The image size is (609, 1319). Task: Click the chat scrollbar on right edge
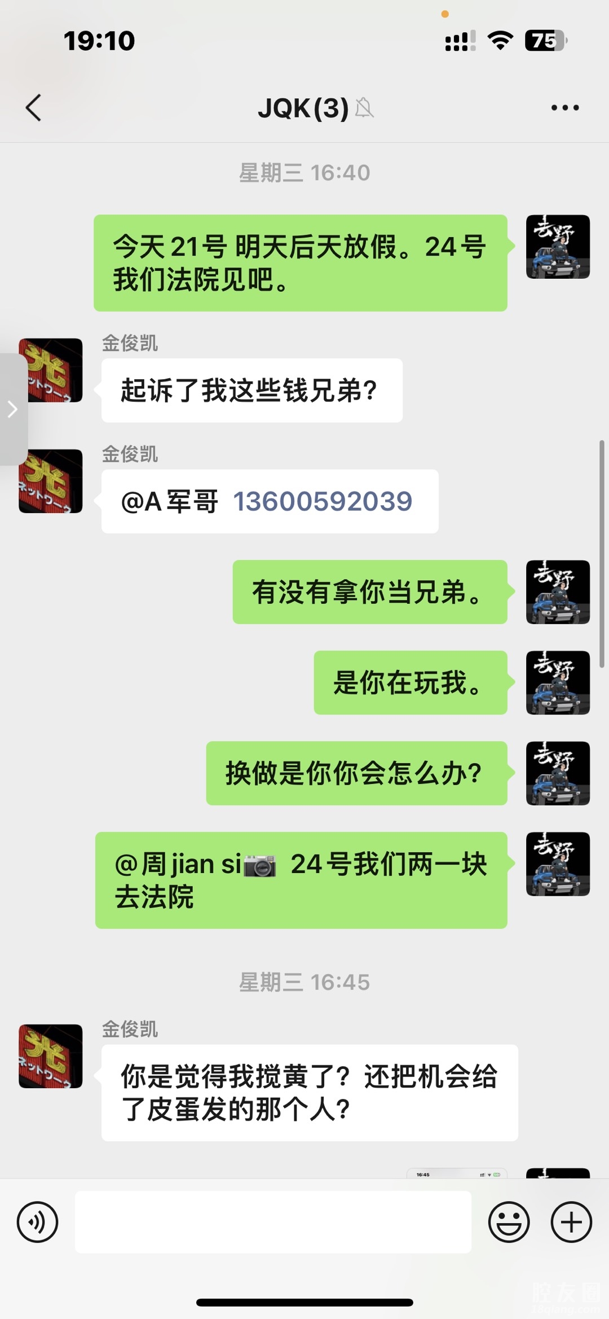602,546
